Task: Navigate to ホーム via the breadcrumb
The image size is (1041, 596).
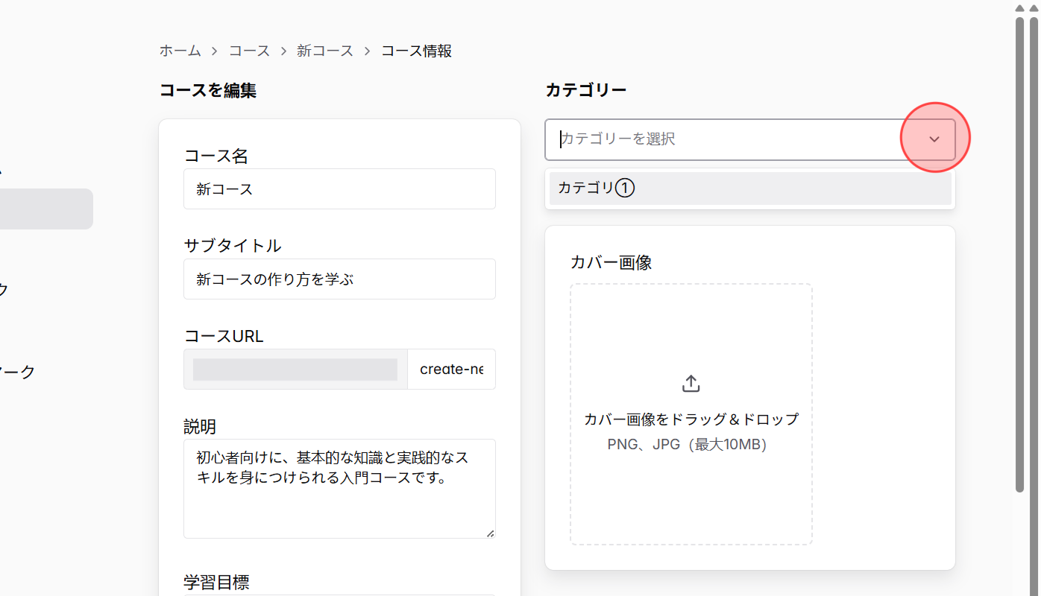Action: pos(180,51)
